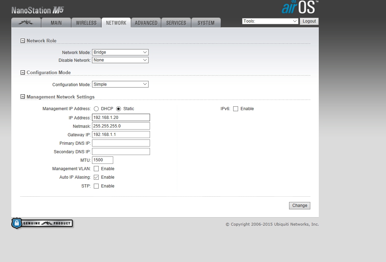The height and width of the screenshot is (262, 386).
Task: Enable the IPv6 checkbox
Action: point(236,109)
